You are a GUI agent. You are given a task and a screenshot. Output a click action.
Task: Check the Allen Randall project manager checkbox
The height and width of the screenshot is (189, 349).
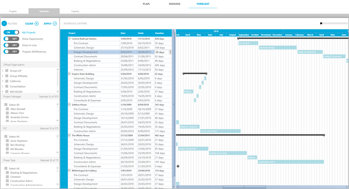coord(8,109)
